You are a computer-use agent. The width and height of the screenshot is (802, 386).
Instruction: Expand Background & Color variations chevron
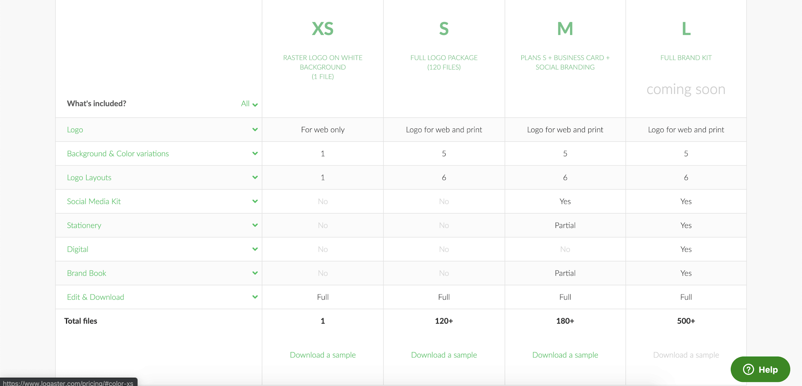[x=255, y=153]
